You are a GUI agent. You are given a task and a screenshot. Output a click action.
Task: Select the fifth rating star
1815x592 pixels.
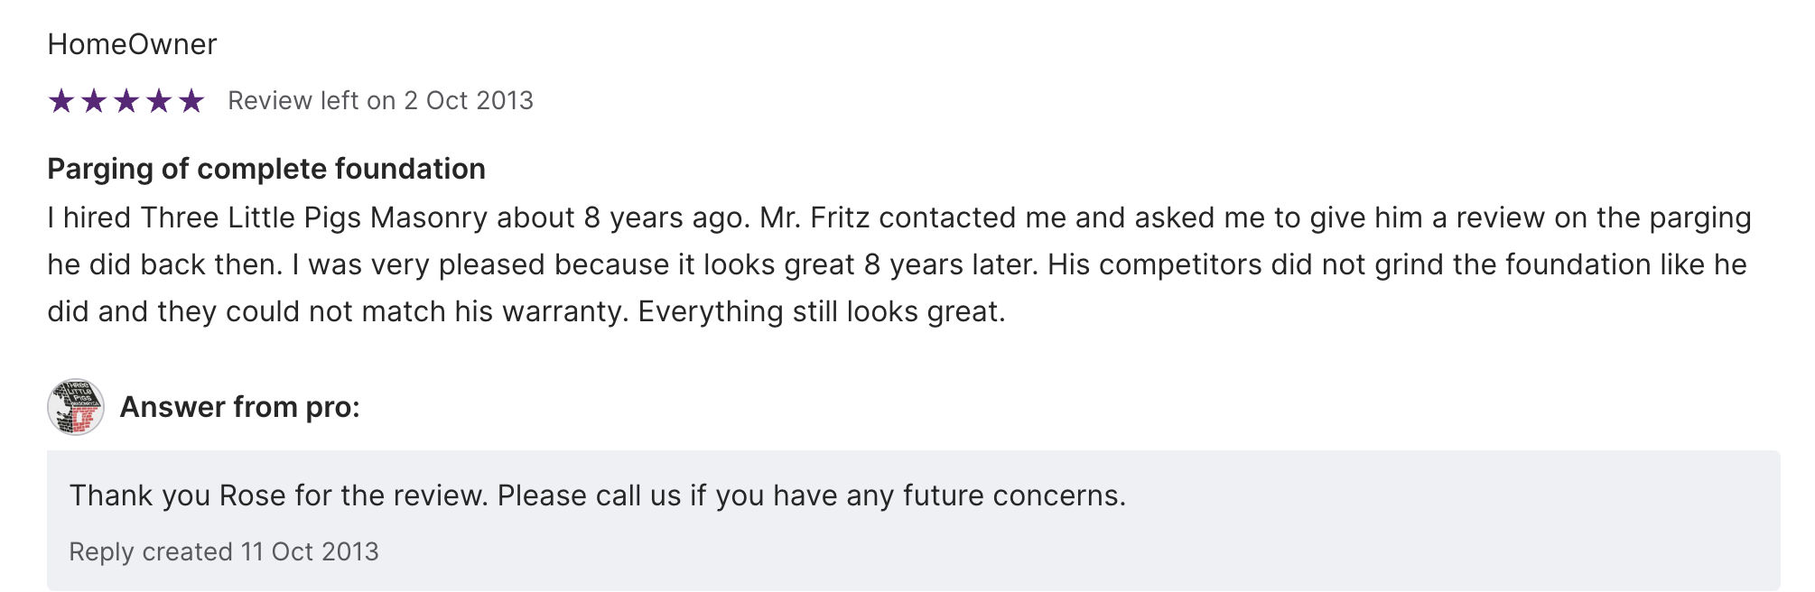pyautogui.click(x=191, y=100)
